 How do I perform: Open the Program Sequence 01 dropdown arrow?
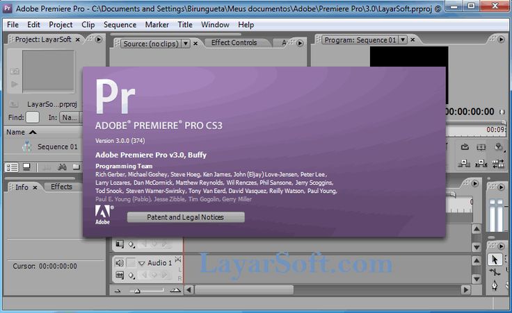403,40
